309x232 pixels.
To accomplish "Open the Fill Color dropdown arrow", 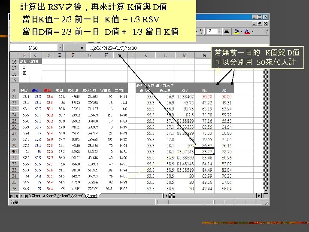I will point(241,31).
